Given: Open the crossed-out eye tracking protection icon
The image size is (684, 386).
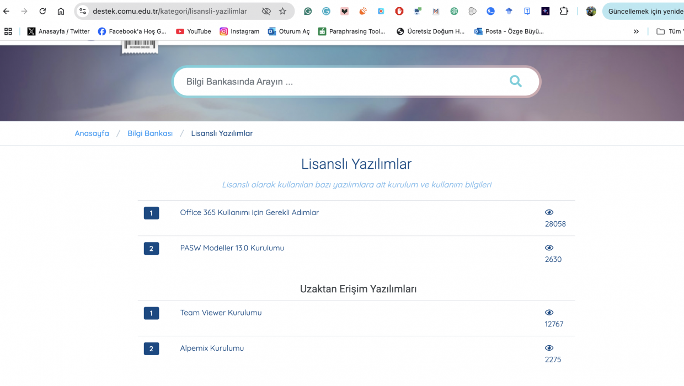Looking at the screenshot, I should [x=266, y=11].
